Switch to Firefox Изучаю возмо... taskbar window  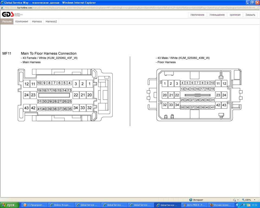(221, 205)
